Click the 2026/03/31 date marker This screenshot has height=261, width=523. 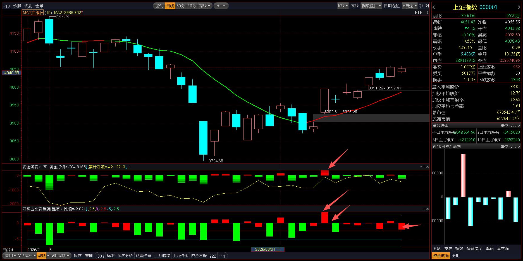268,249
